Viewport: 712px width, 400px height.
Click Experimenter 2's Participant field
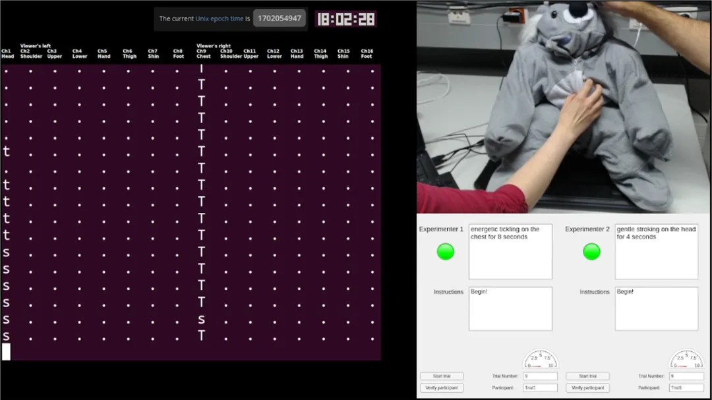click(686, 387)
